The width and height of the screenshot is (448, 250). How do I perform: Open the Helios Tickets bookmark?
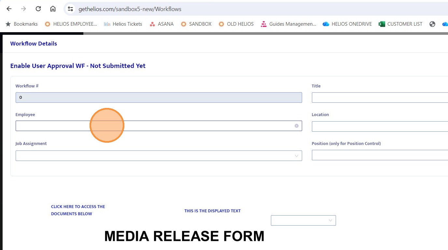point(123,24)
